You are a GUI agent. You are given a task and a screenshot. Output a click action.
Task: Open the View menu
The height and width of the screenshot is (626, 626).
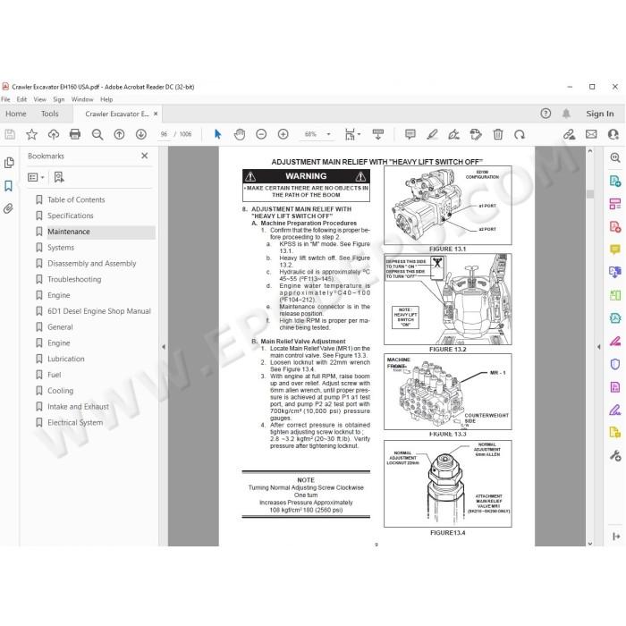tap(39, 99)
